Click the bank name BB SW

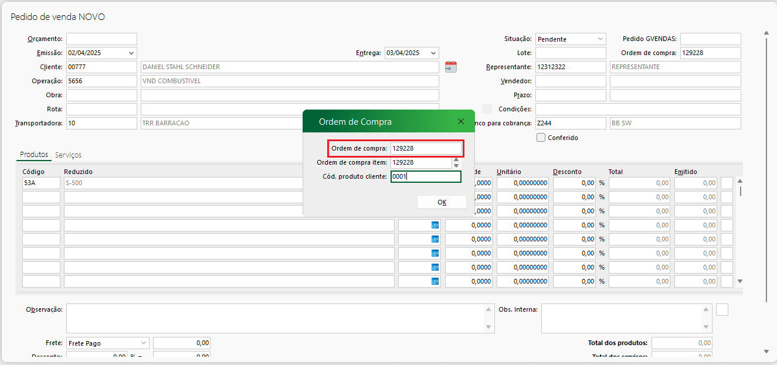point(622,123)
